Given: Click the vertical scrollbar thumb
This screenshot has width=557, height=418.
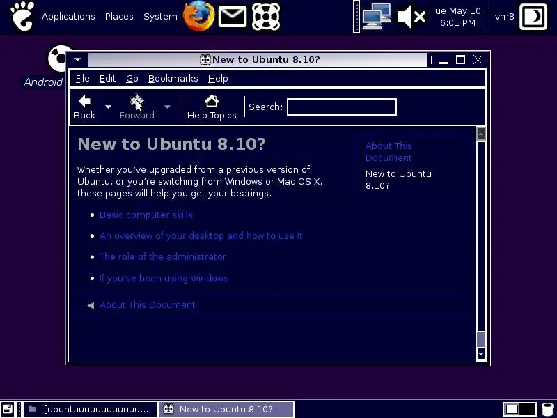Looking at the screenshot, I should (480, 339).
